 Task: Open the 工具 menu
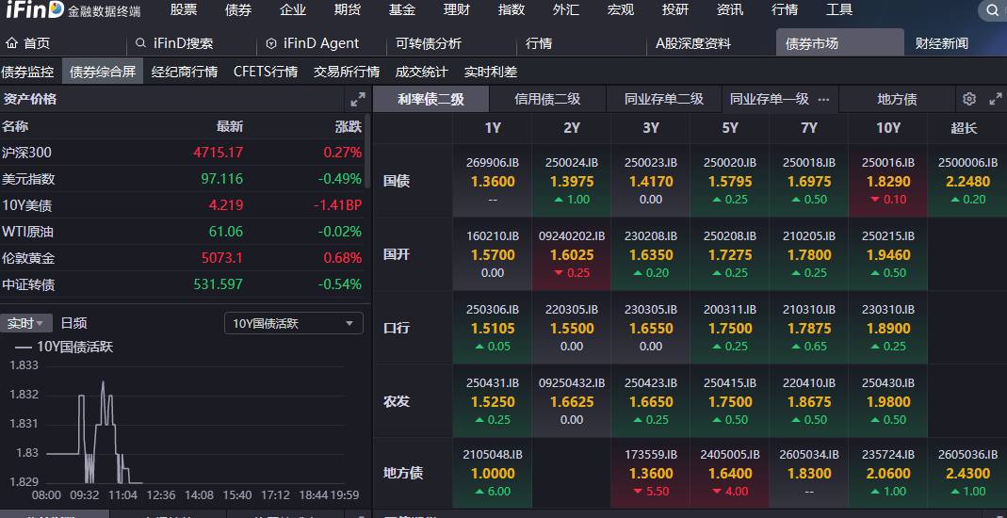coord(838,9)
